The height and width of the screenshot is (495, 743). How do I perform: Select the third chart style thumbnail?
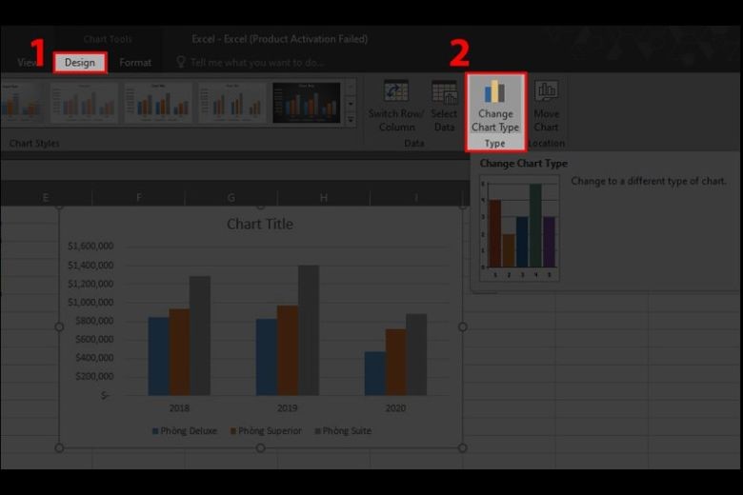coord(158,103)
